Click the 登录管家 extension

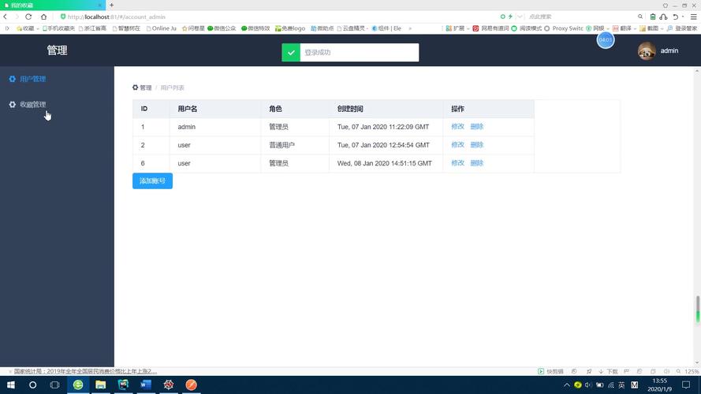pos(682,28)
